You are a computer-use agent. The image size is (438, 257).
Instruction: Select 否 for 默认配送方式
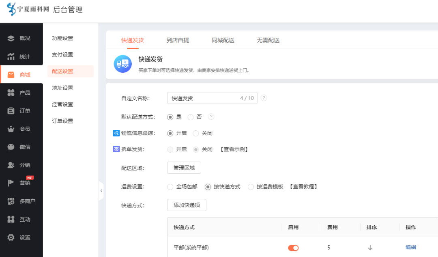click(x=191, y=117)
